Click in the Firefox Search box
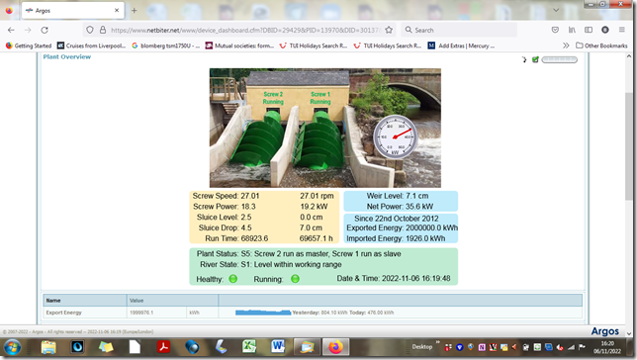Image resolution: width=637 pixels, height=360 pixels. click(459, 30)
